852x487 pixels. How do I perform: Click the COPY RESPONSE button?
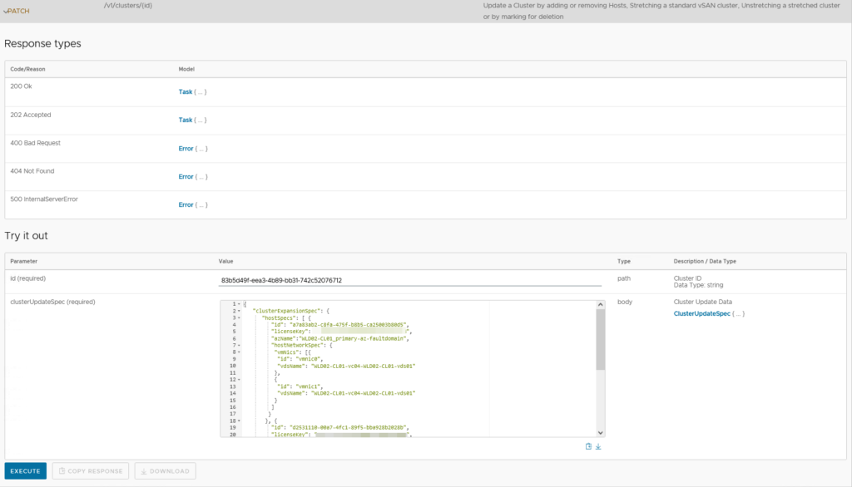91,471
